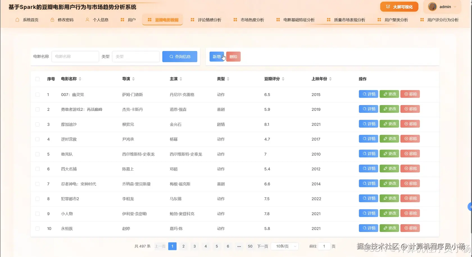View 详情 for 犯罪都市2
Screen dimensions: 472x257
tap(369, 198)
